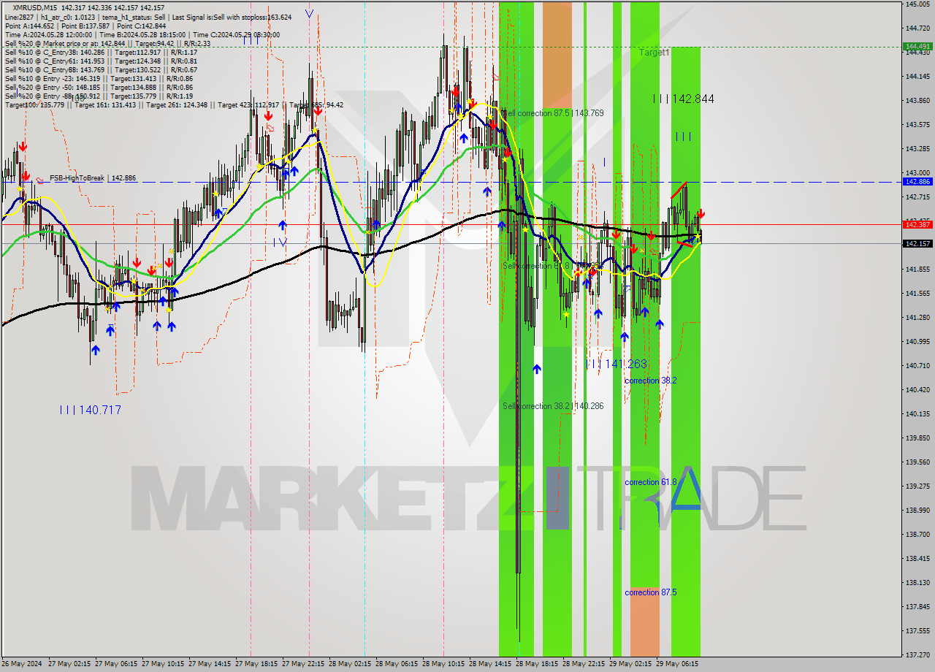This screenshot has width=935, height=672.
Task: Click the 140.135 price axis label
Action: point(917,414)
